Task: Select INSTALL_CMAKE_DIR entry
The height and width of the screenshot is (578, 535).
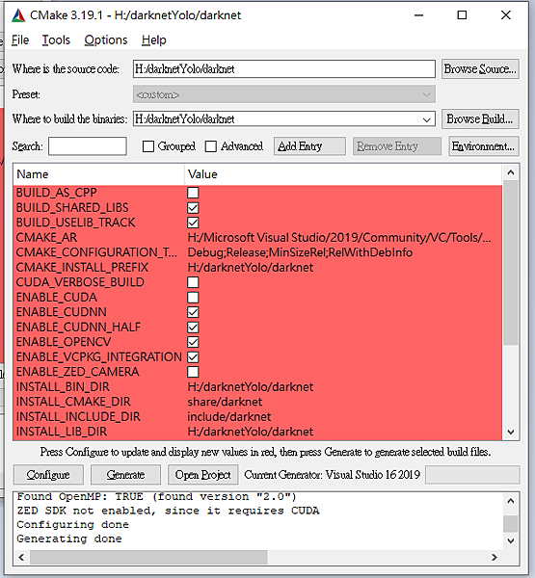Action: pyautogui.click(x=73, y=402)
